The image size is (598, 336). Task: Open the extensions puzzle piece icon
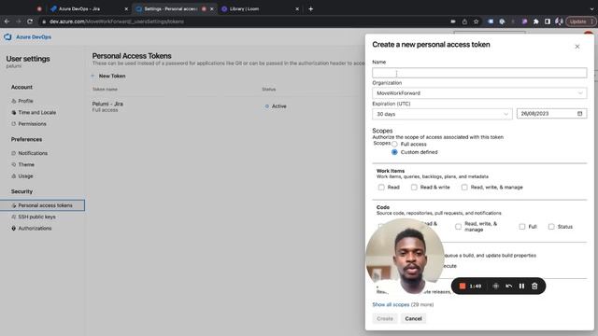pos(535,21)
